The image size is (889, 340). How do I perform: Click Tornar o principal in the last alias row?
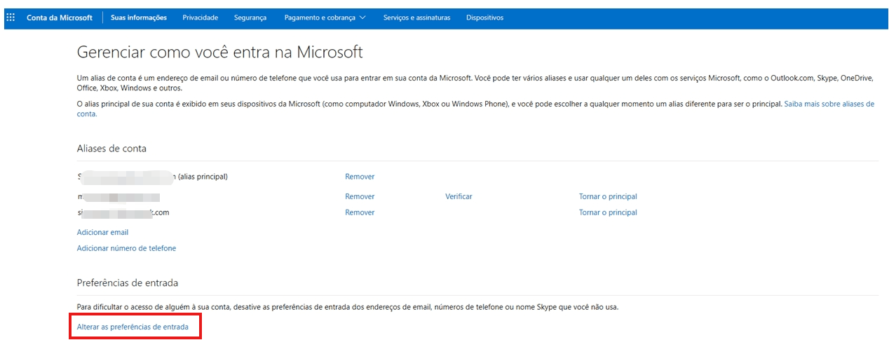coord(608,212)
